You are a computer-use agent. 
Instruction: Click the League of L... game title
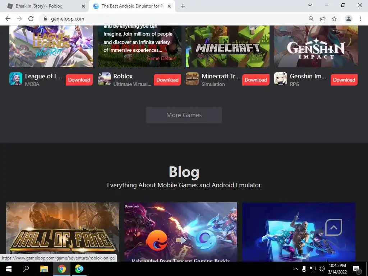point(43,76)
